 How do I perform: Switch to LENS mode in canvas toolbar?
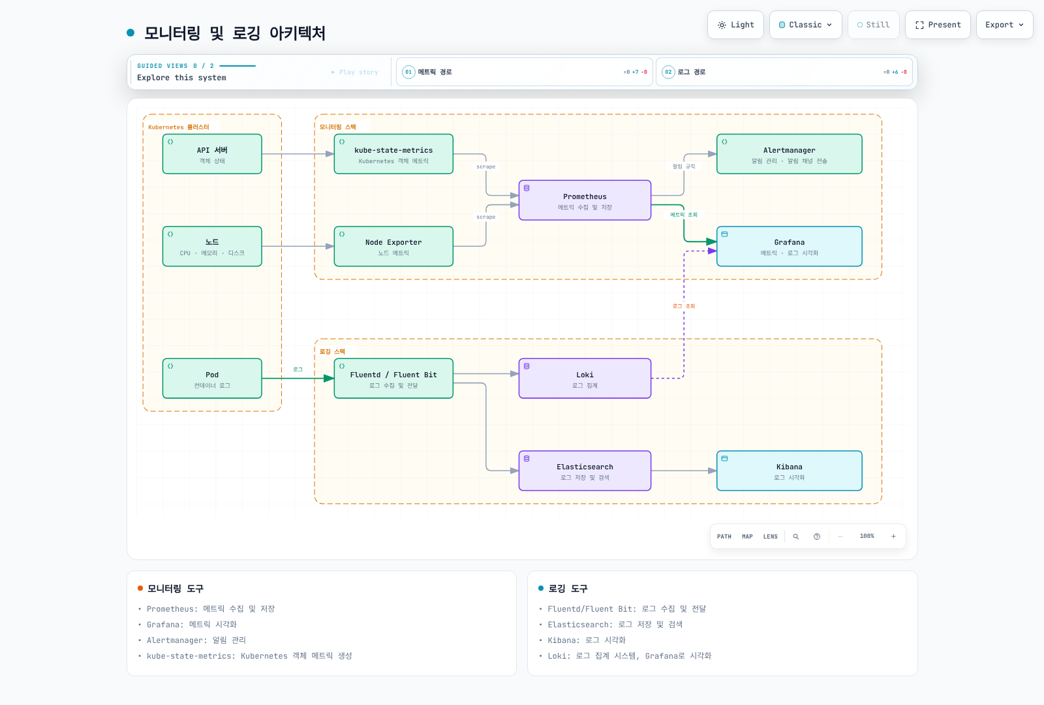tap(771, 537)
